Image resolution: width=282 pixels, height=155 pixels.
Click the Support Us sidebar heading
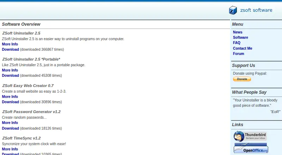click(x=244, y=66)
